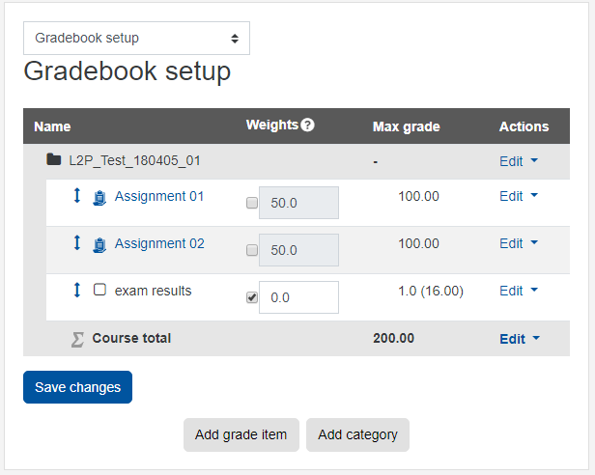The width and height of the screenshot is (595, 475).
Task: Click the Weights help question mark icon
Action: coord(307,125)
